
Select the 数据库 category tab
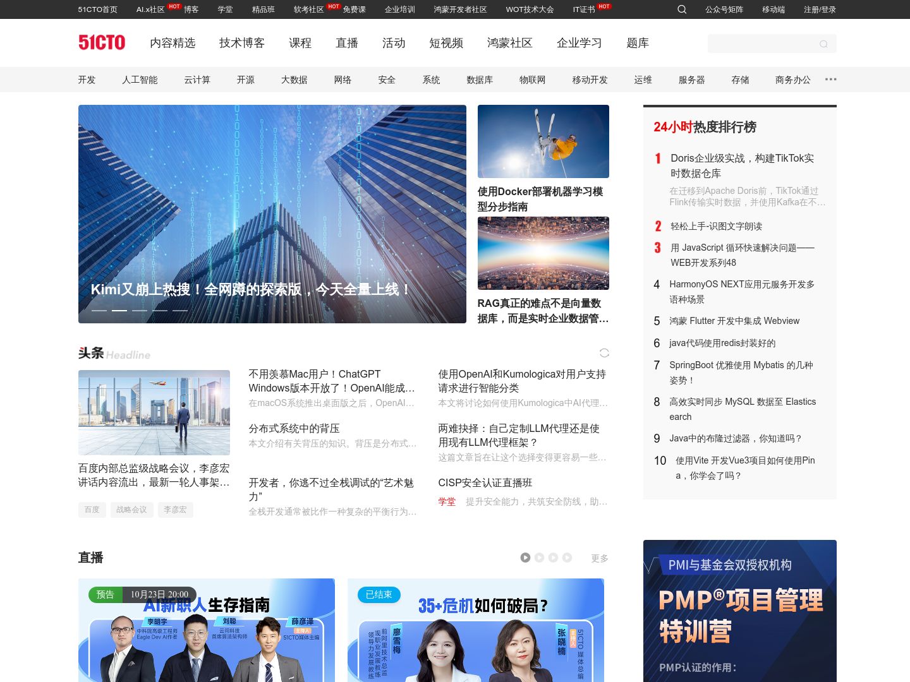(x=480, y=80)
